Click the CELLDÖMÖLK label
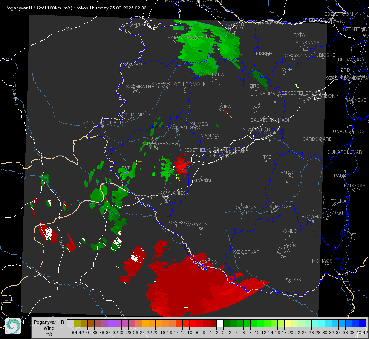The width and height of the screenshot is (369, 339). [x=190, y=84]
